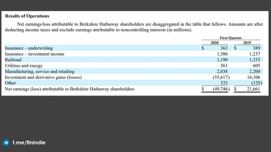Click 'Investment and derivative gains (losses)' label
The height and width of the screenshot is (152, 271).
tap(43, 77)
